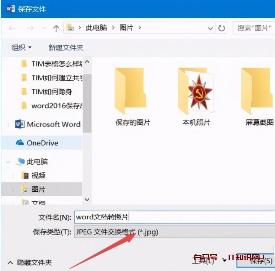Click 此电脑 in the address breadcrumb
275x271 pixels.
[x=96, y=28]
